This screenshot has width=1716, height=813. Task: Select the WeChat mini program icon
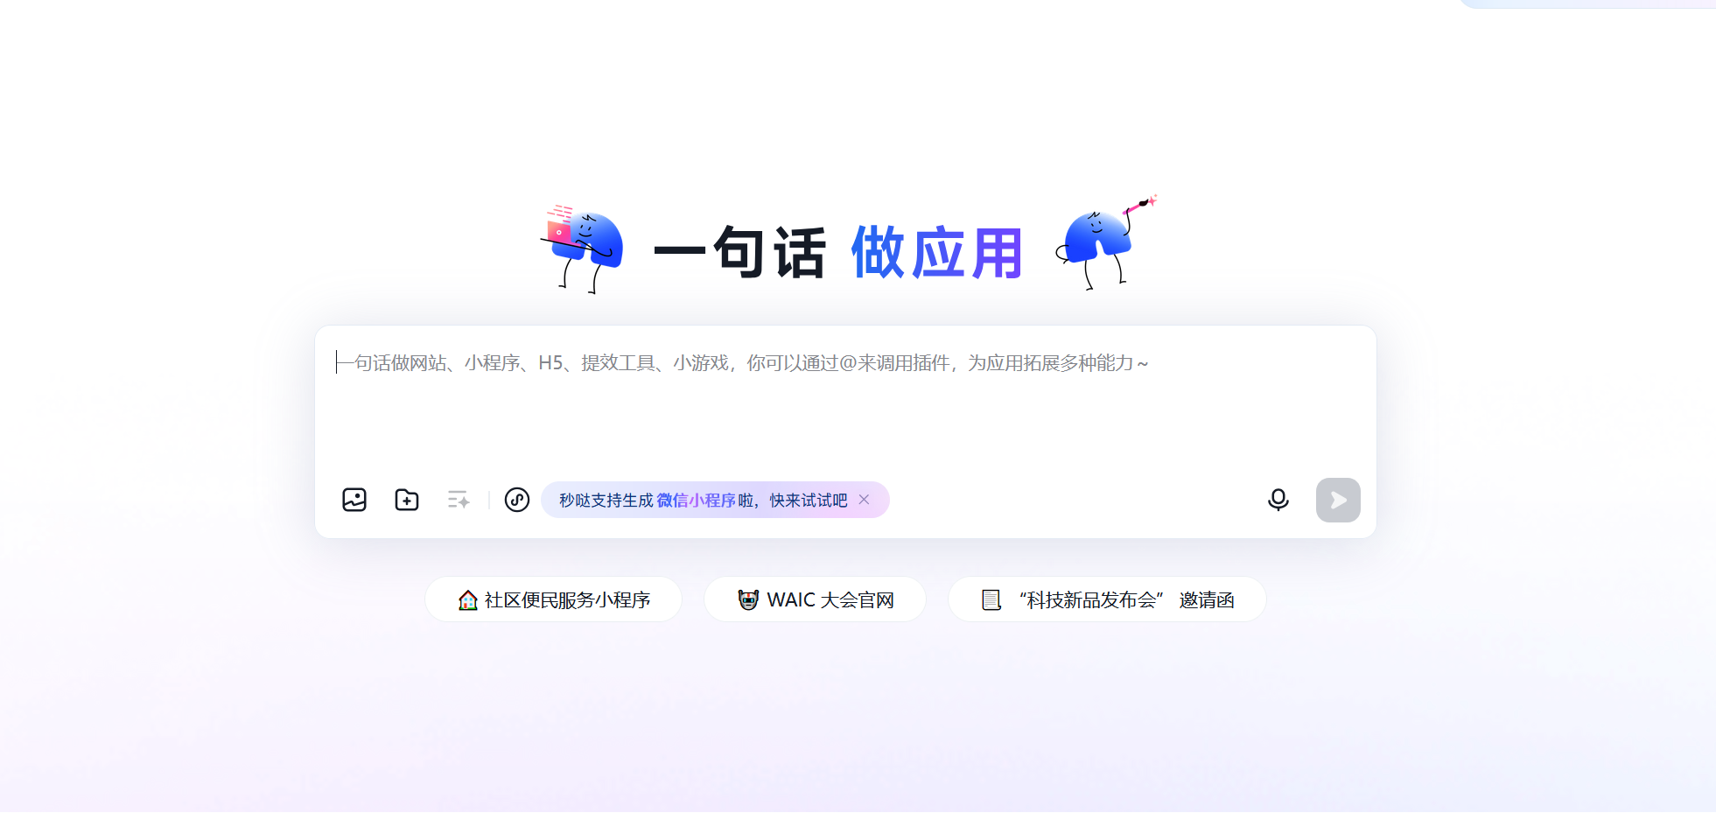click(x=517, y=500)
